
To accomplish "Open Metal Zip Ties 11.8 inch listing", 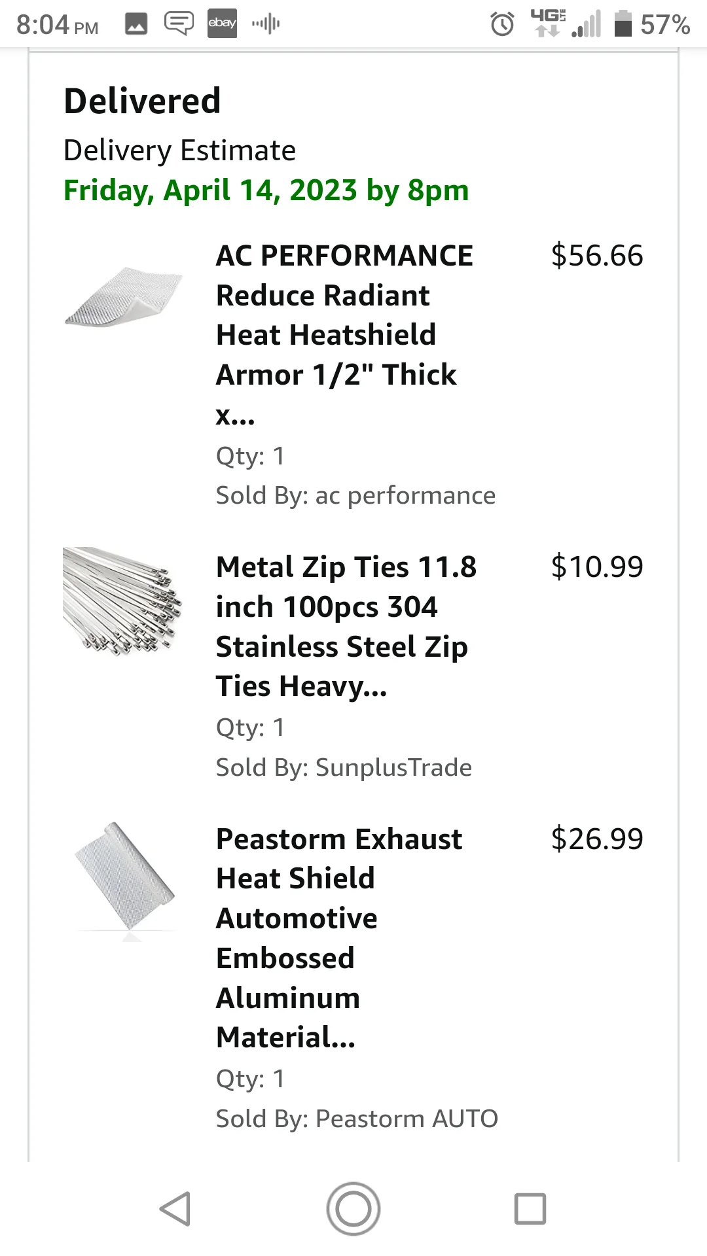I will click(x=346, y=627).
